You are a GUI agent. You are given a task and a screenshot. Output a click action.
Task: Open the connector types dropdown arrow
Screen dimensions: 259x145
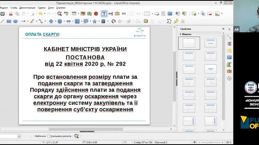coord(45,21)
